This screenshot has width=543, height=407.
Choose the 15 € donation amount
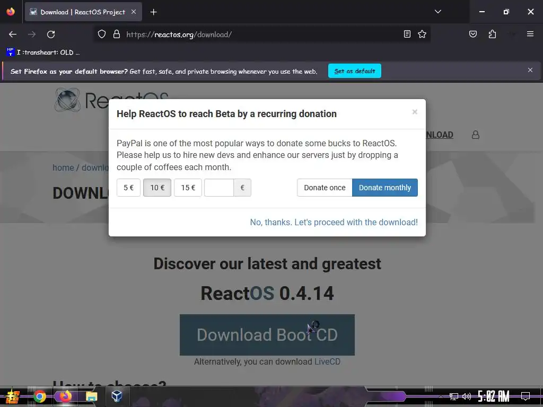click(188, 188)
